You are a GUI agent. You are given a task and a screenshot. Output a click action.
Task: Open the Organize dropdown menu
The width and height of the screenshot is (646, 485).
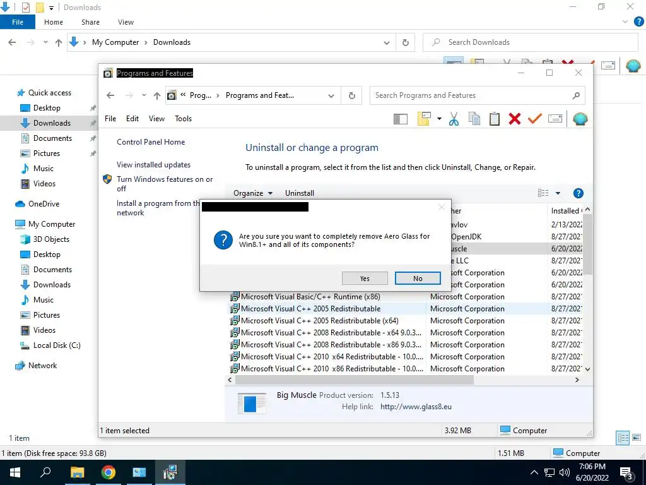coord(253,193)
